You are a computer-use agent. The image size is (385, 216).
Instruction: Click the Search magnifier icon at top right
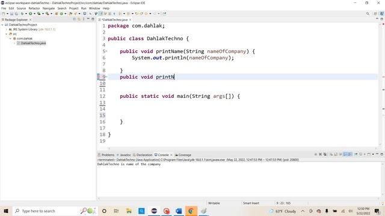coord(368,13)
